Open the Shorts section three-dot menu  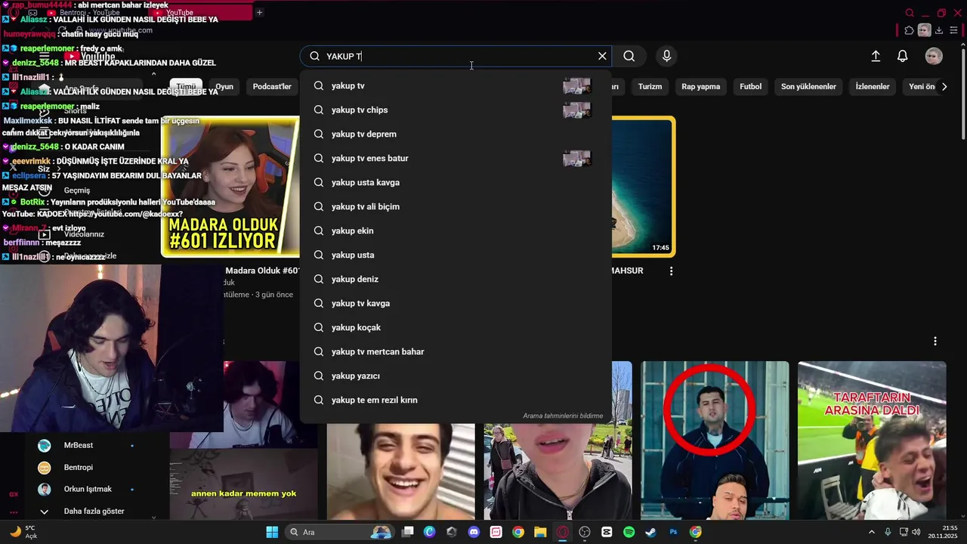(x=935, y=342)
